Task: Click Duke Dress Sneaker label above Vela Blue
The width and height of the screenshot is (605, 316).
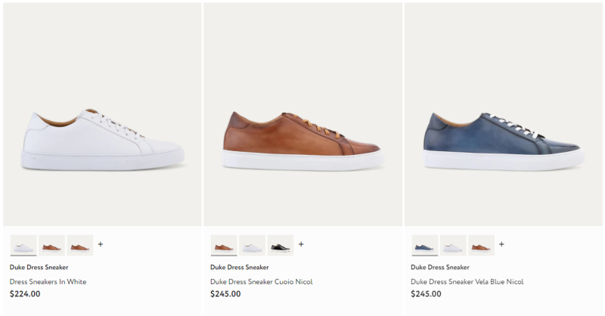Action: click(439, 267)
